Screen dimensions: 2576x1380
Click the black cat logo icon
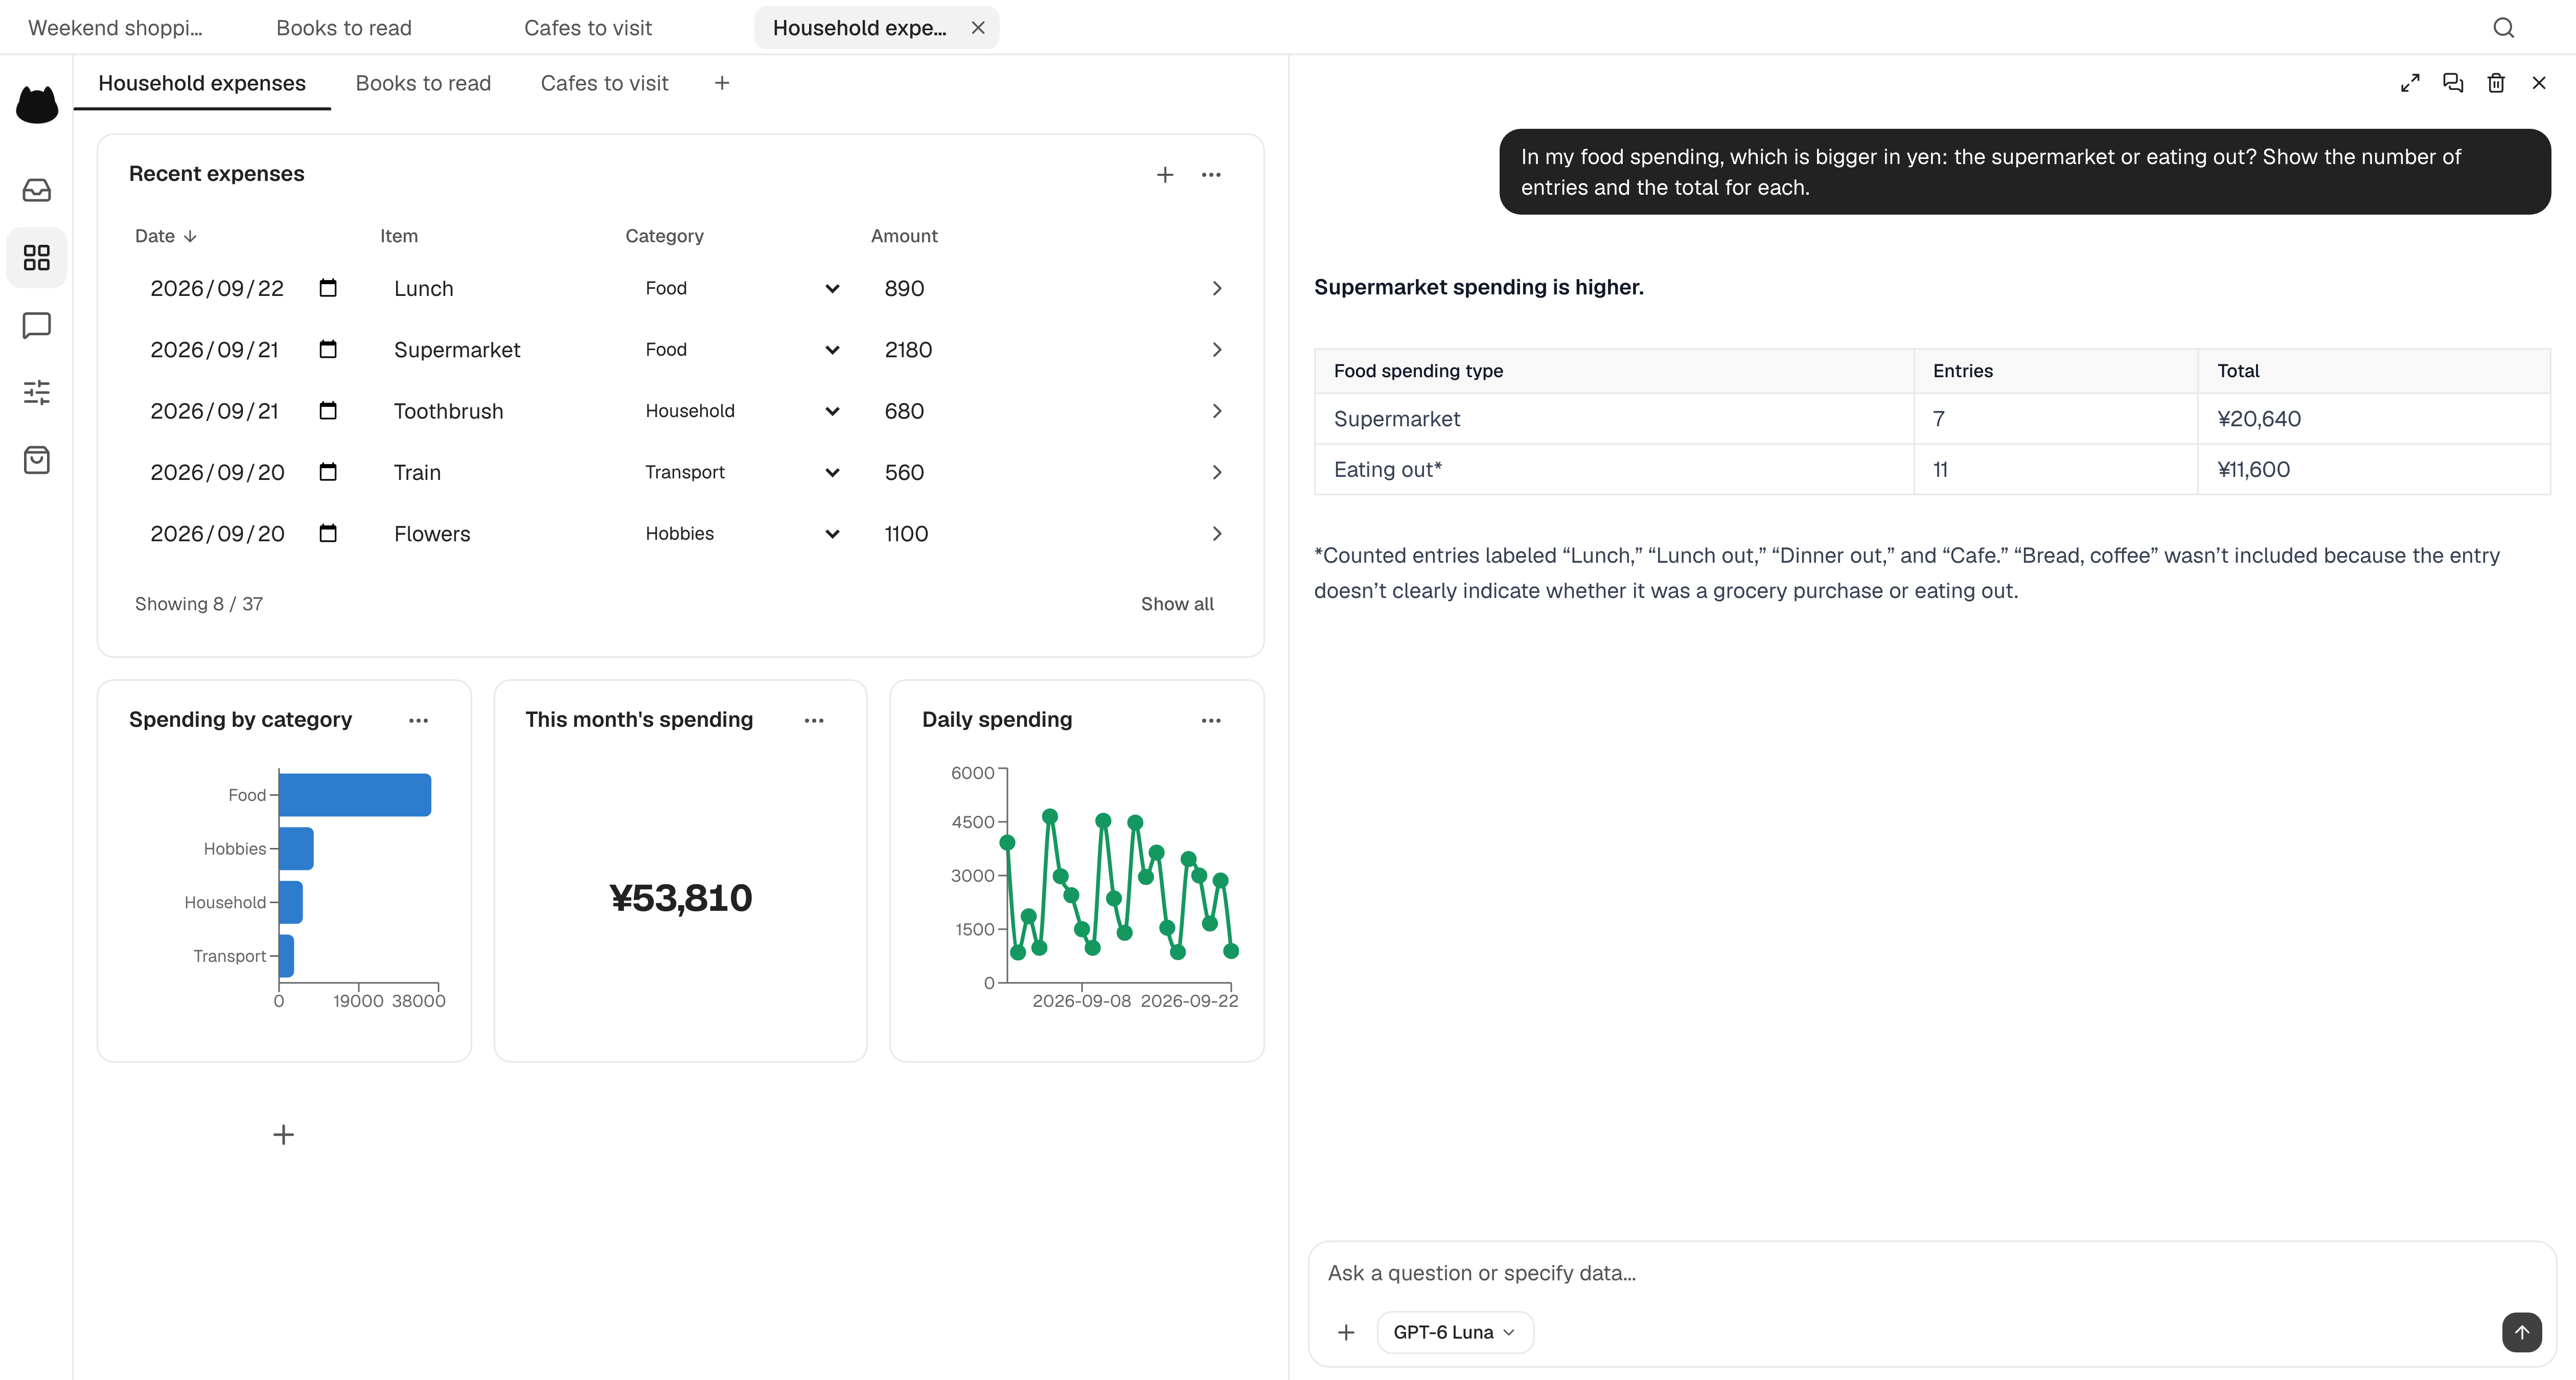pyautogui.click(x=37, y=104)
